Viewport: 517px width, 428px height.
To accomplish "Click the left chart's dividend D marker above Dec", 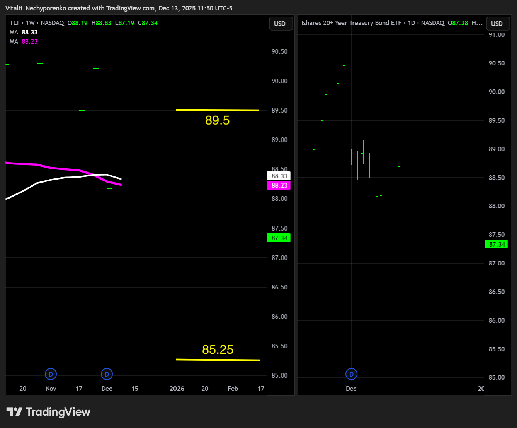I will 107,374.
